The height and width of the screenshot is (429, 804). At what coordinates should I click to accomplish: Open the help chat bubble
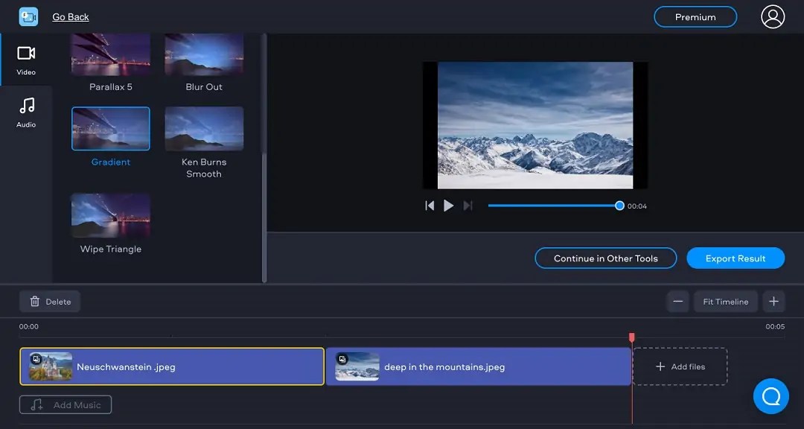tap(770, 396)
